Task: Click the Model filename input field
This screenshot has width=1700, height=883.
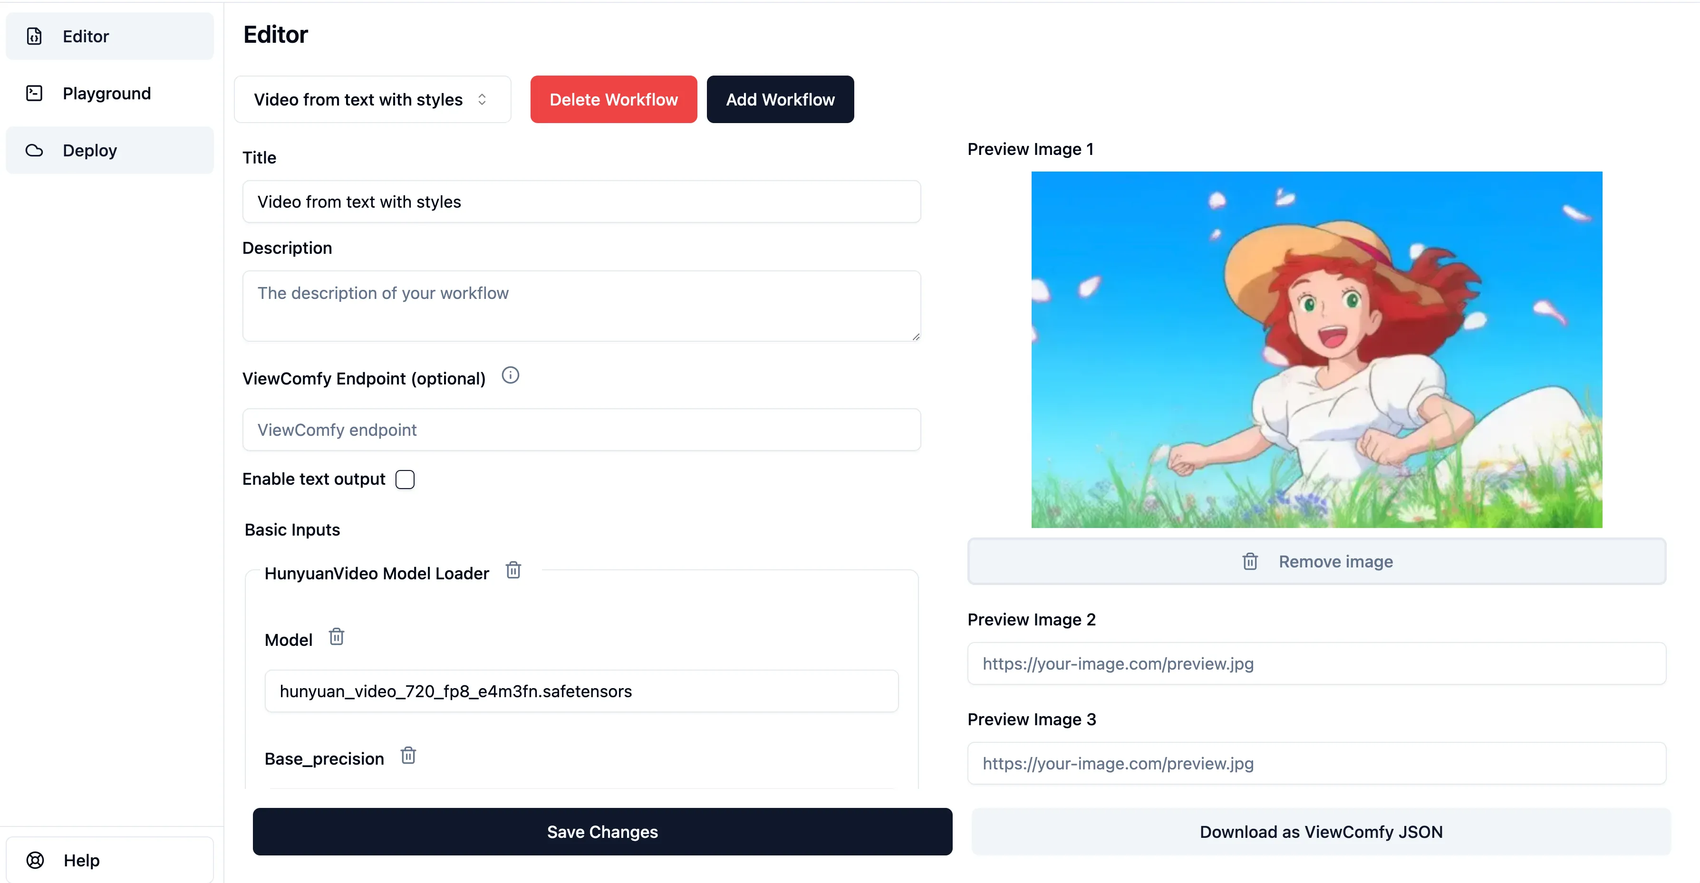Action: tap(581, 691)
